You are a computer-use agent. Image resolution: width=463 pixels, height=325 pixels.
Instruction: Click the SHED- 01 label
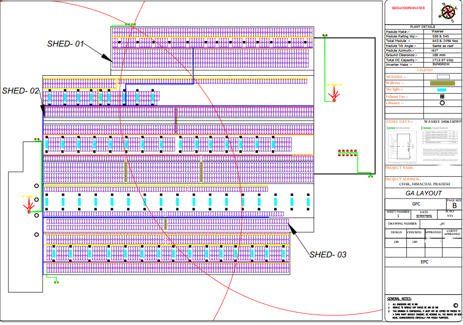(65, 44)
